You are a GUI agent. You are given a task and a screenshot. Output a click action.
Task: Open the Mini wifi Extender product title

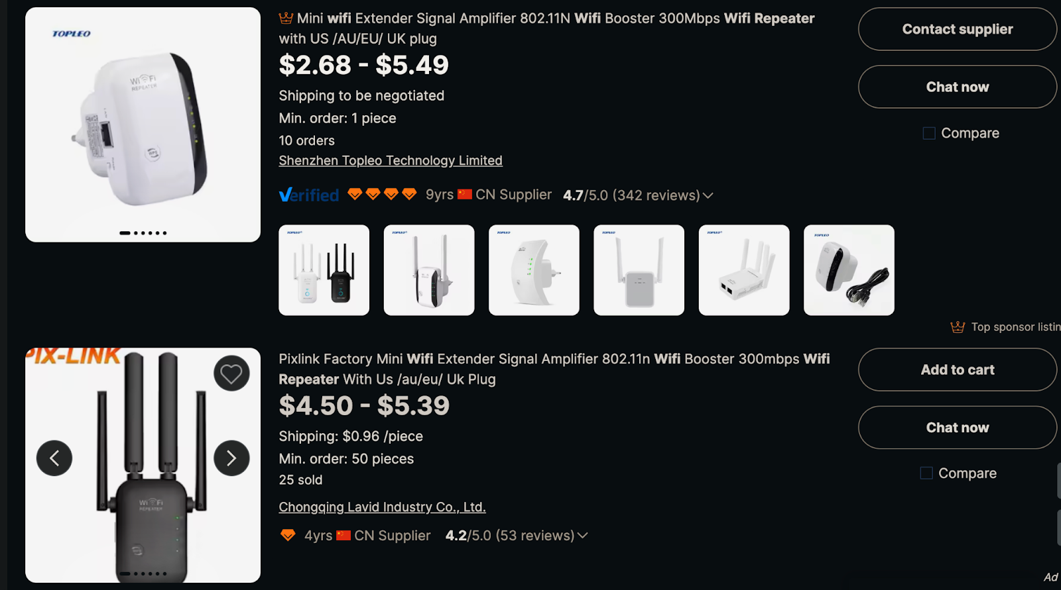point(546,18)
